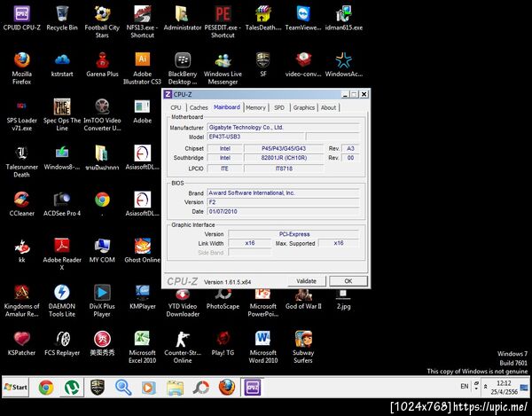Launch Subway Surfers
The width and height of the screenshot is (532, 416).
coord(303,348)
